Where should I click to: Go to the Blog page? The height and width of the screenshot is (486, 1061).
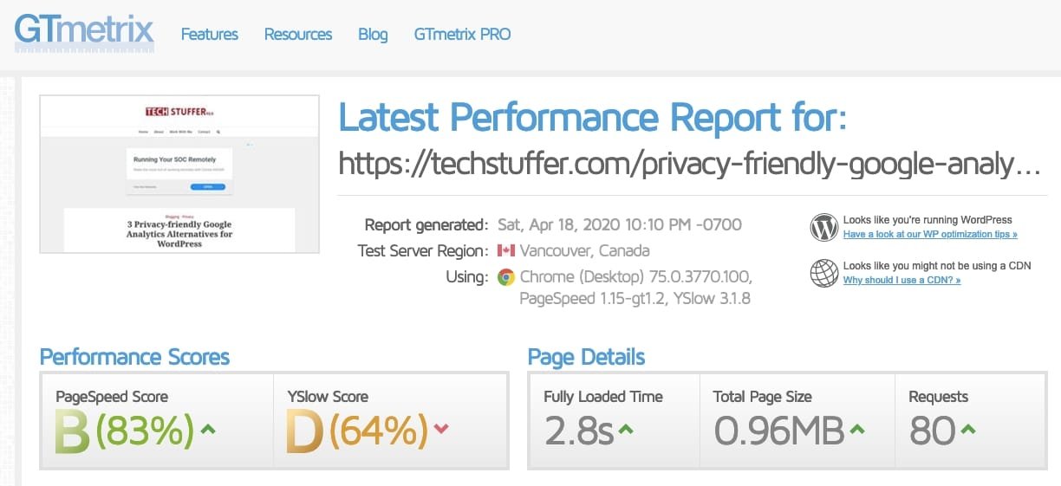(373, 35)
